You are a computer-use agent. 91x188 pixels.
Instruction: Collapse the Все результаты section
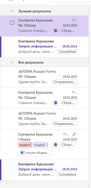12,62
